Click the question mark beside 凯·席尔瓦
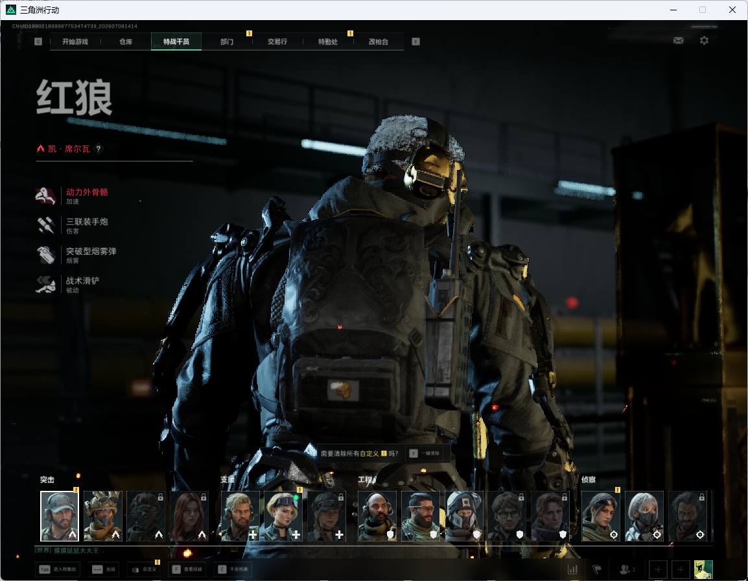 (99, 148)
